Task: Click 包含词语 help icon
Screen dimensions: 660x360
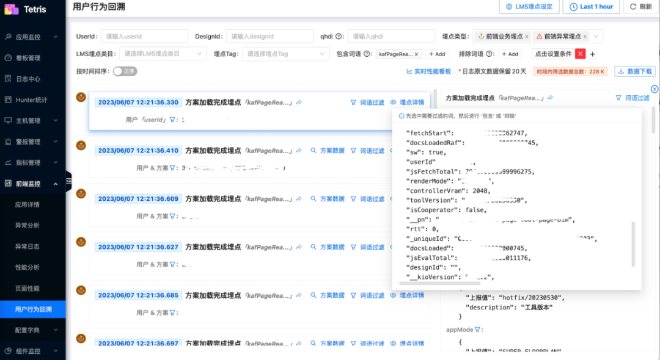Action: click(x=367, y=54)
